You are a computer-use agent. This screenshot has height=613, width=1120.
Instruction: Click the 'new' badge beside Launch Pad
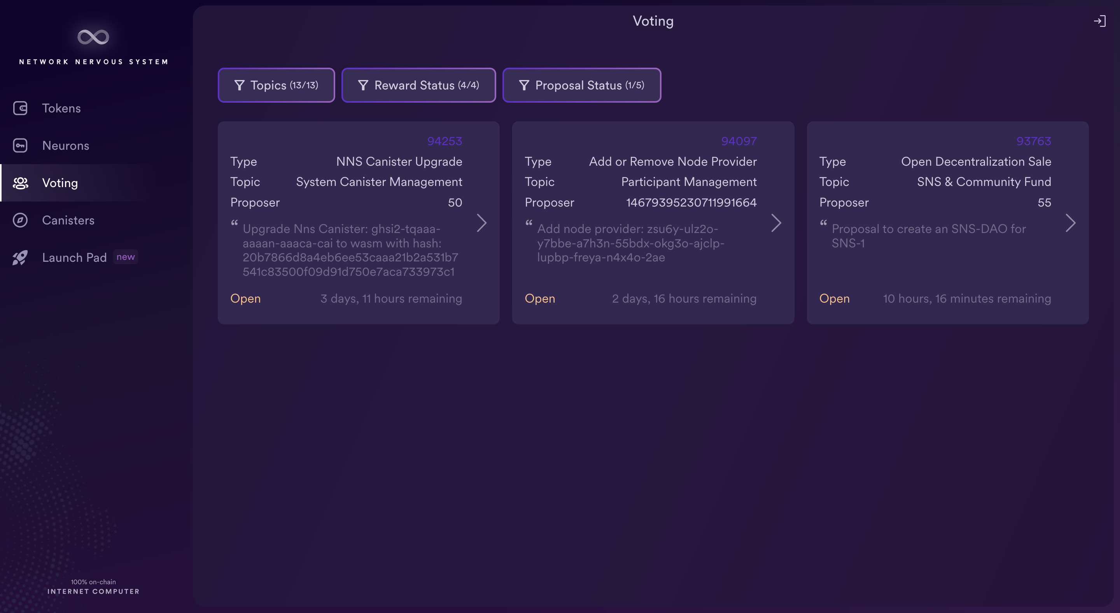[x=126, y=257]
